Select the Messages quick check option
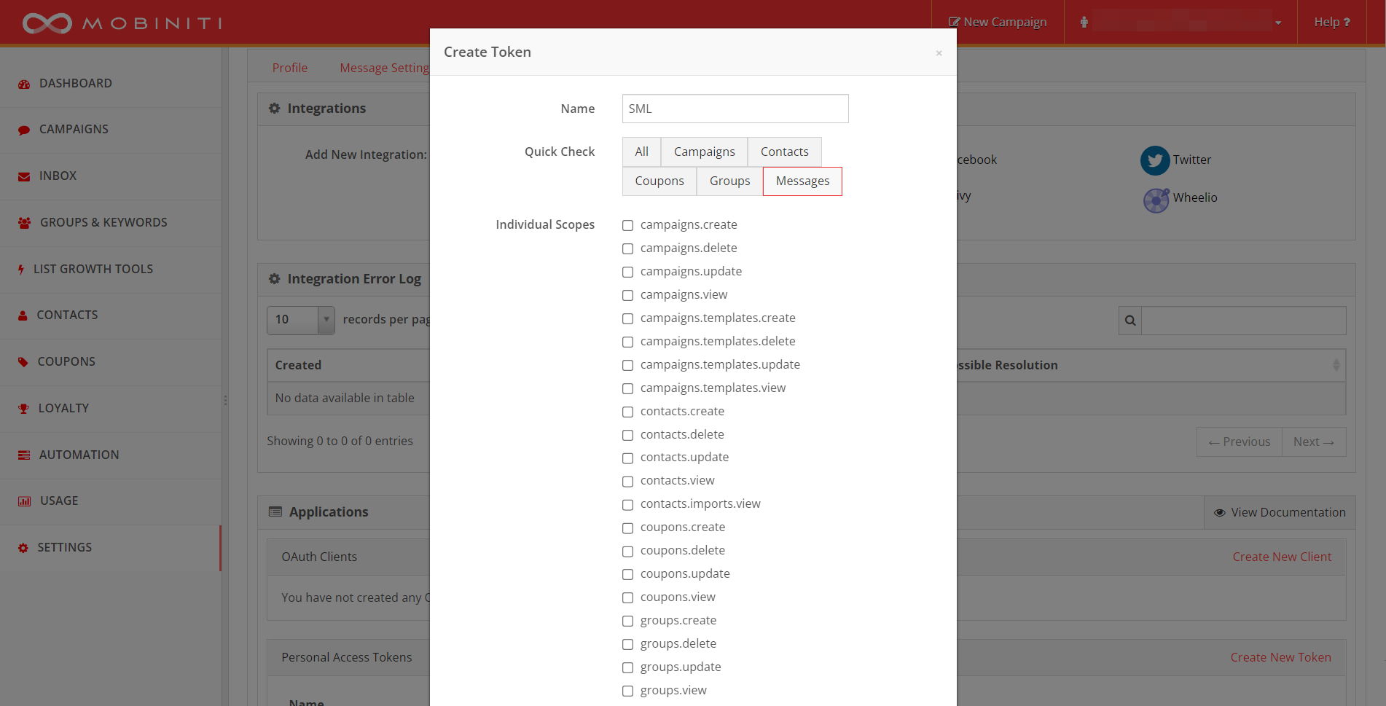The height and width of the screenshot is (706, 1386). click(802, 181)
